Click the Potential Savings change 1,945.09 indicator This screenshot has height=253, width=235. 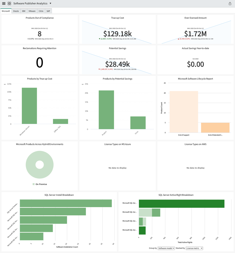106,69
